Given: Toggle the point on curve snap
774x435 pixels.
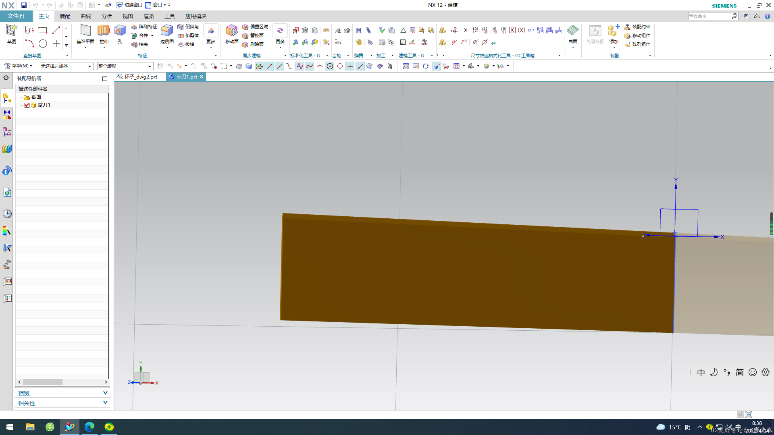Looking at the screenshot, I should (x=360, y=66).
